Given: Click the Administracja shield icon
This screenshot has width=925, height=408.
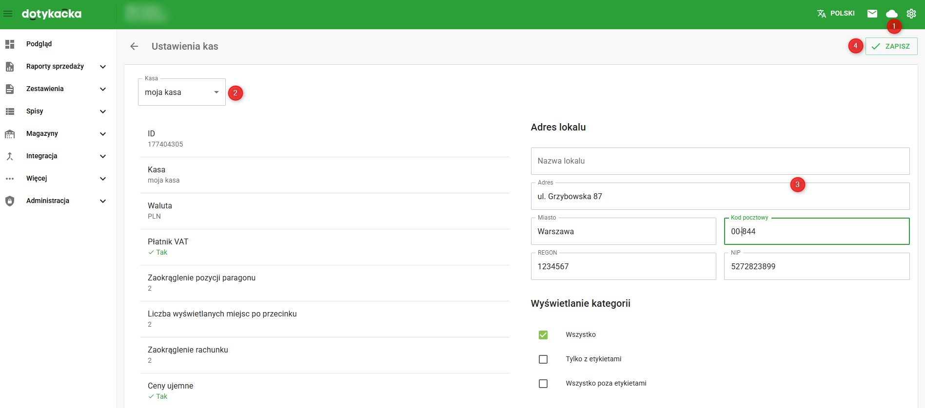Looking at the screenshot, I should click(10, 201).
